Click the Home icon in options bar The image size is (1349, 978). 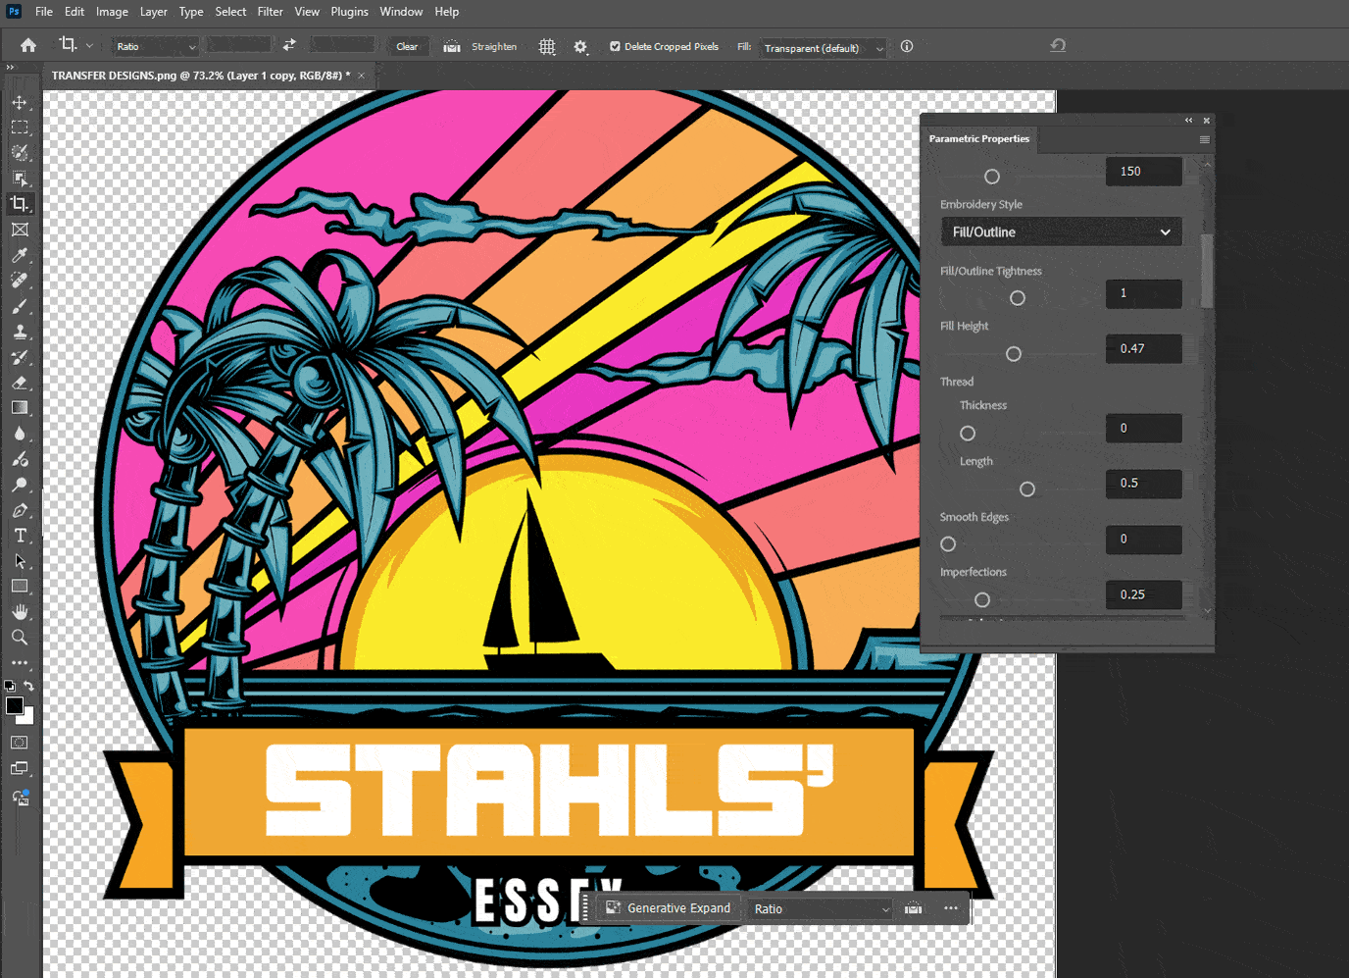click(x=28, y=45)
